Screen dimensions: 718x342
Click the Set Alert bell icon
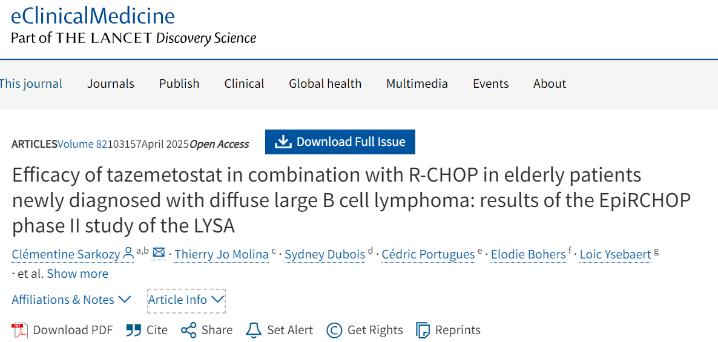click(254, 330)
